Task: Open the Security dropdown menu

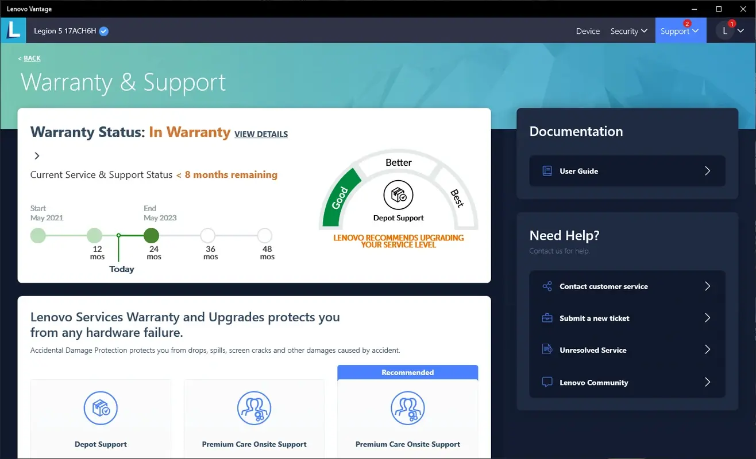Action: point(628,31)
